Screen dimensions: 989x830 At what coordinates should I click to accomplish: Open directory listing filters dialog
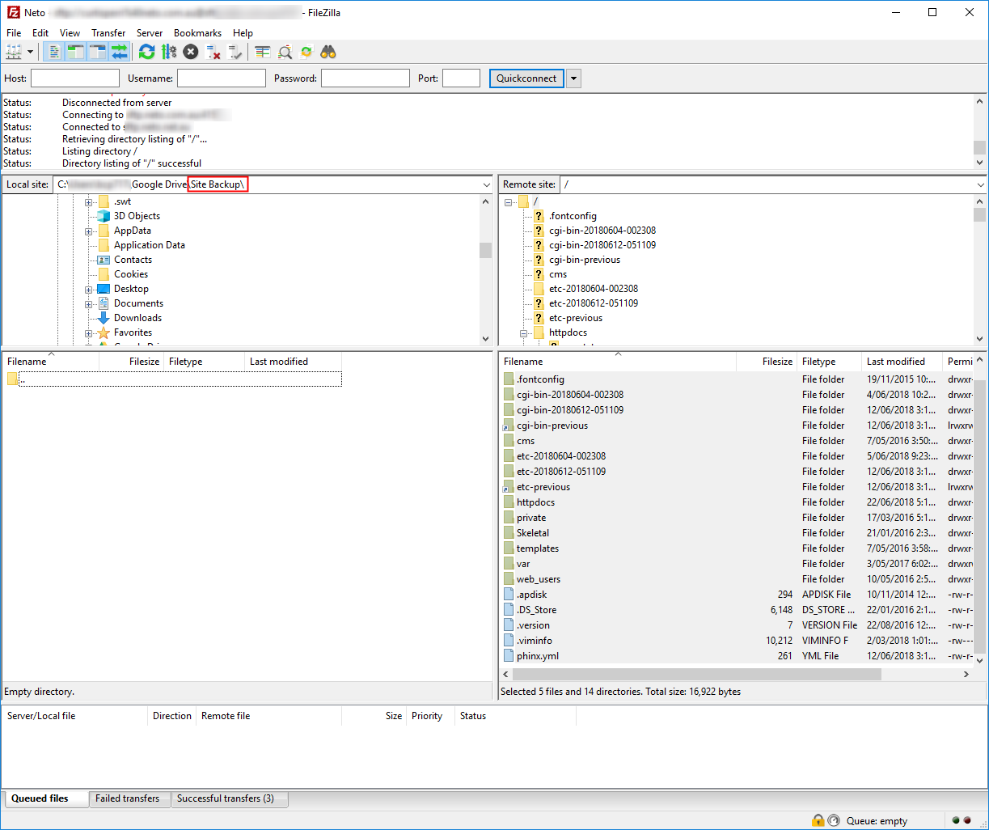(262, 52)
